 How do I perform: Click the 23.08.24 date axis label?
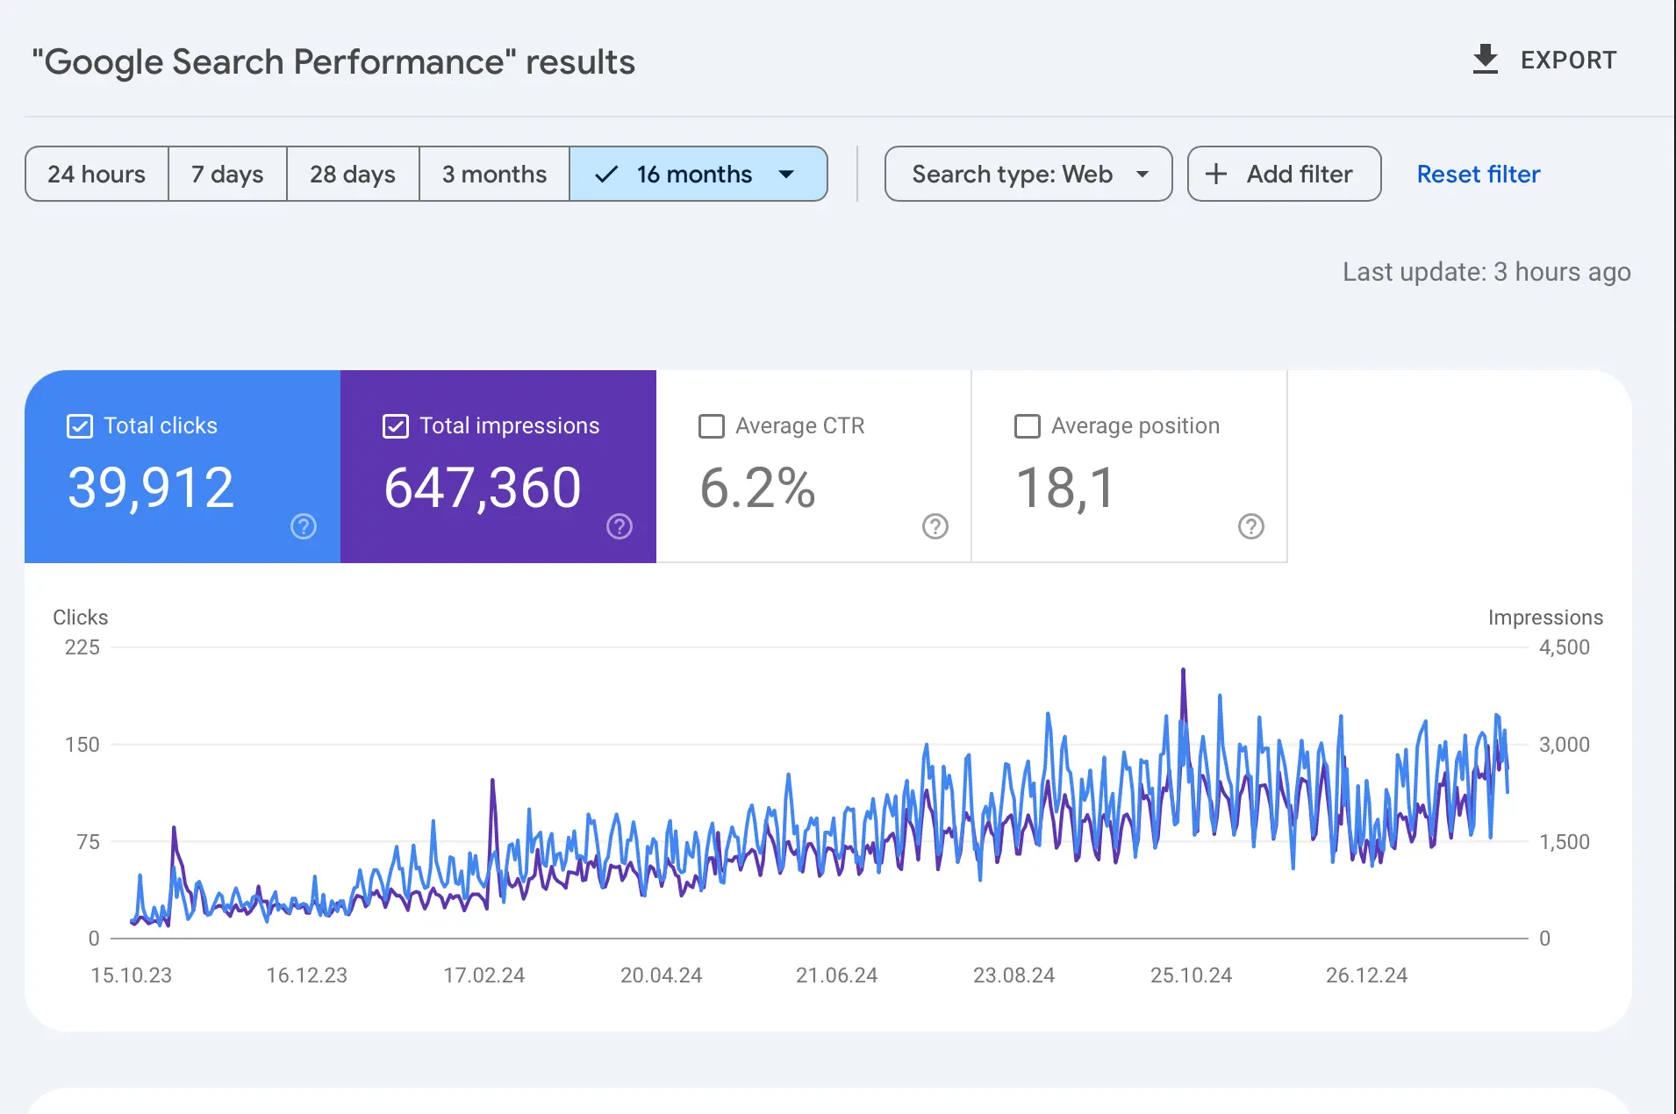tap(1014, 975)
